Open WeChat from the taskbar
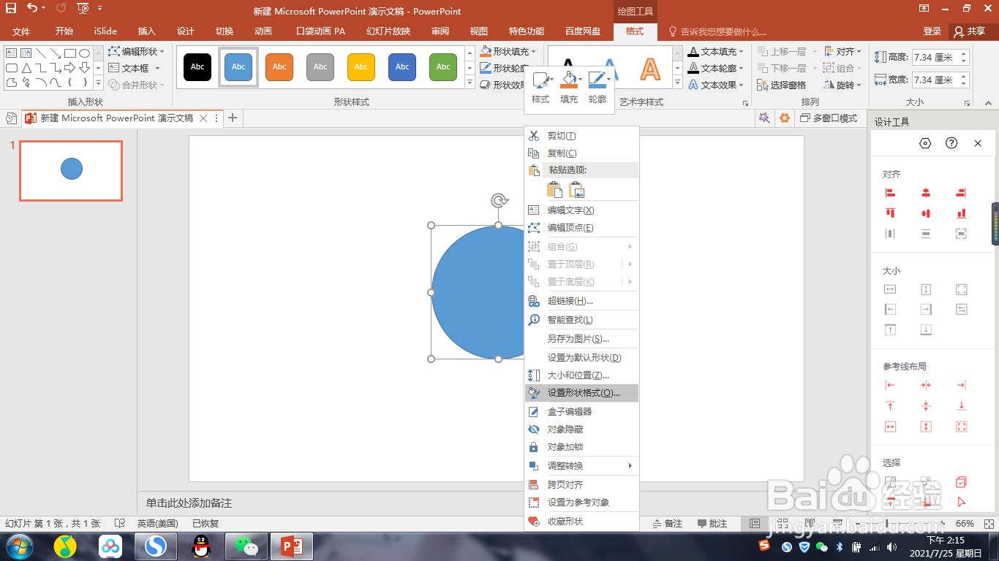Viewport: 999px width, 561px height. 246,546
